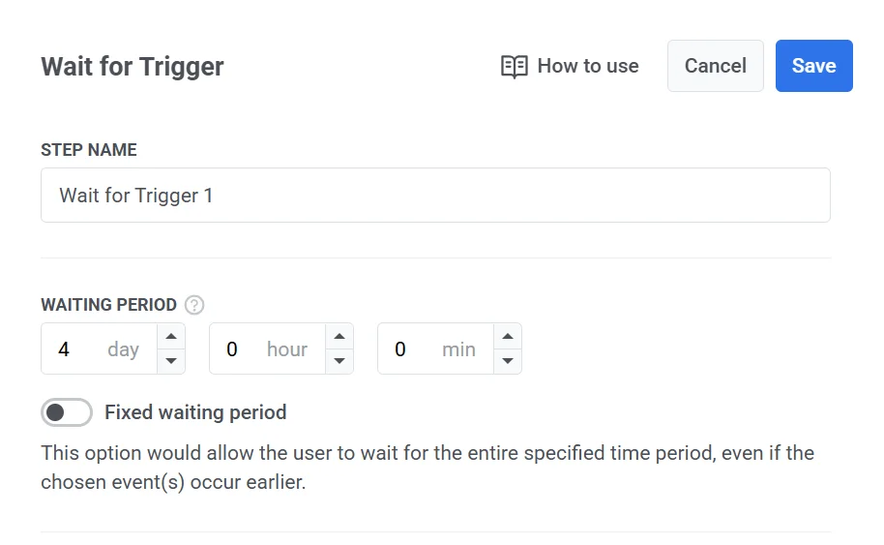Save the Wait for Trigger step
This screenshot has height=545, width=884.
click(813, 66)
